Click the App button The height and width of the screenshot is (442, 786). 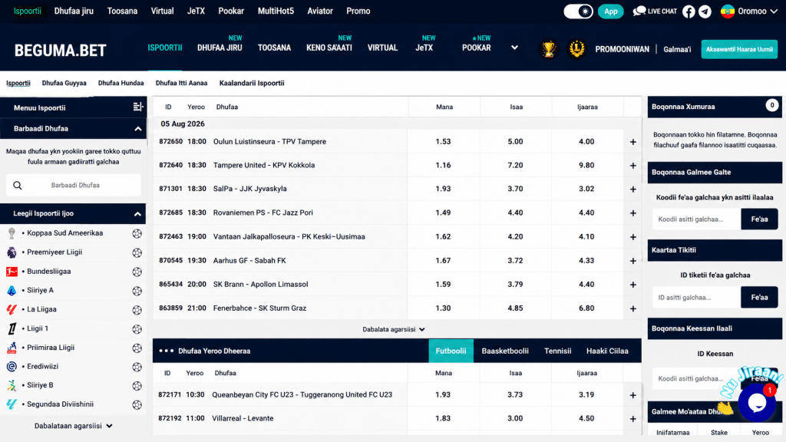click(610, 11)
